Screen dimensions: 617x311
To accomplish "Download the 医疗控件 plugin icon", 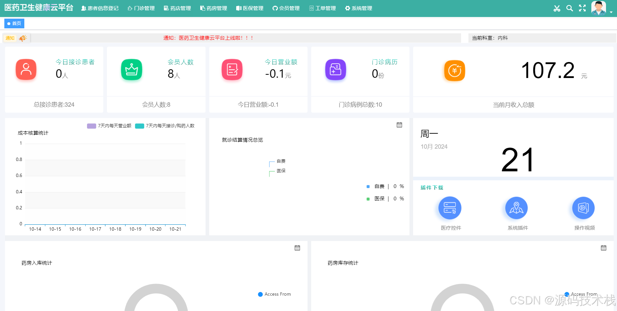I will click(450, 208).
